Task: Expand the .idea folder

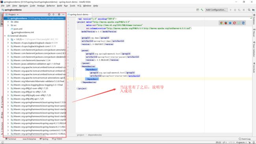Action: click(8, 22)
